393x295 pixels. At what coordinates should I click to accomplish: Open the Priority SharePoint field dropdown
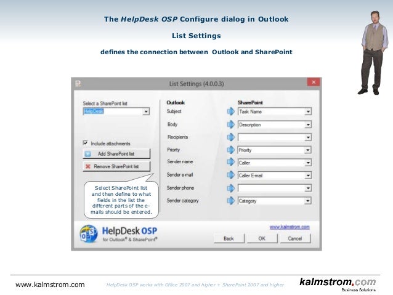[x=308, y=150]
